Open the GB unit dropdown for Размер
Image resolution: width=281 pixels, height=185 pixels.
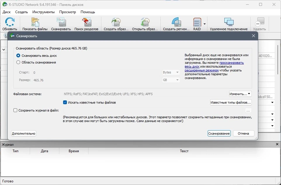coord(171,80)
